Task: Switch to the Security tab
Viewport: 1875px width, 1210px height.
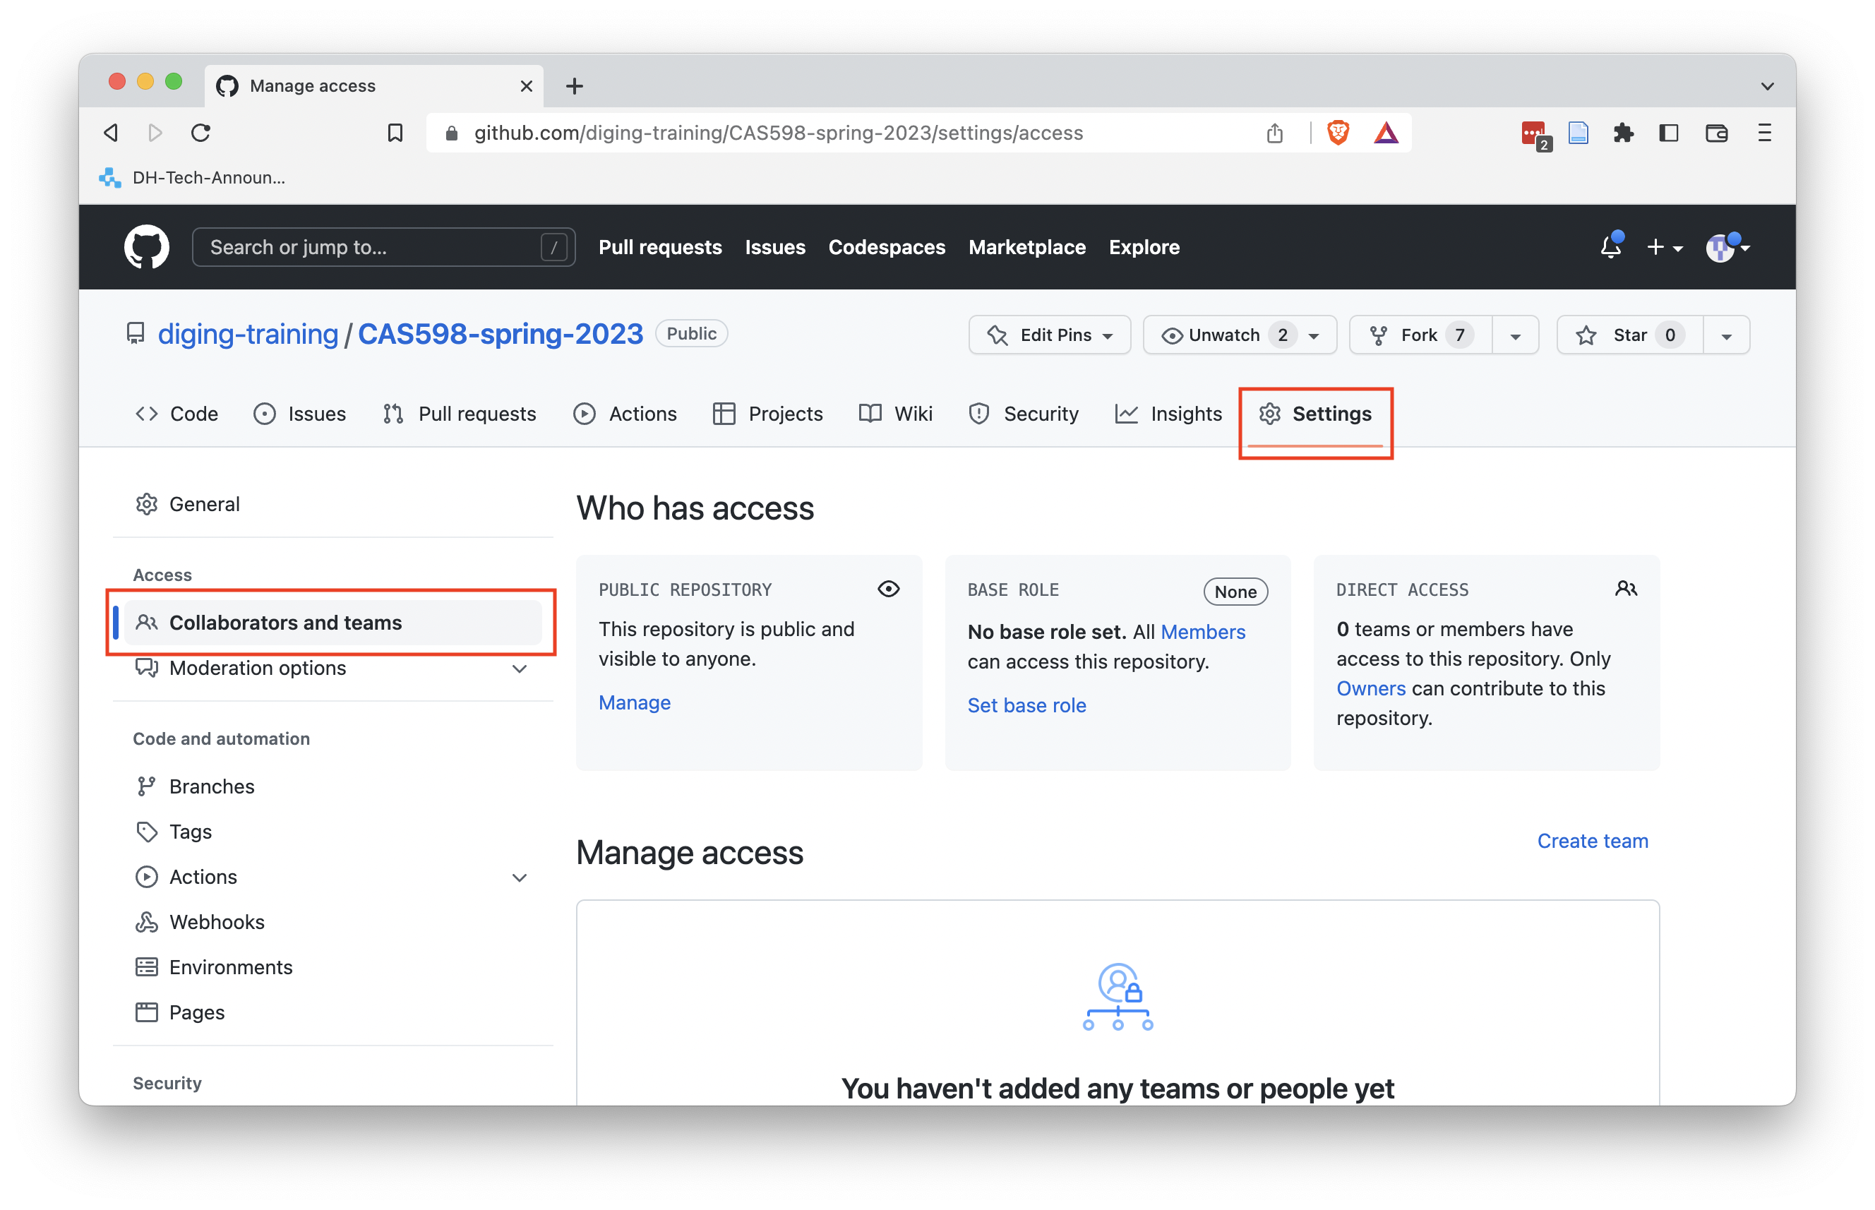Action: coord(1024,413)
